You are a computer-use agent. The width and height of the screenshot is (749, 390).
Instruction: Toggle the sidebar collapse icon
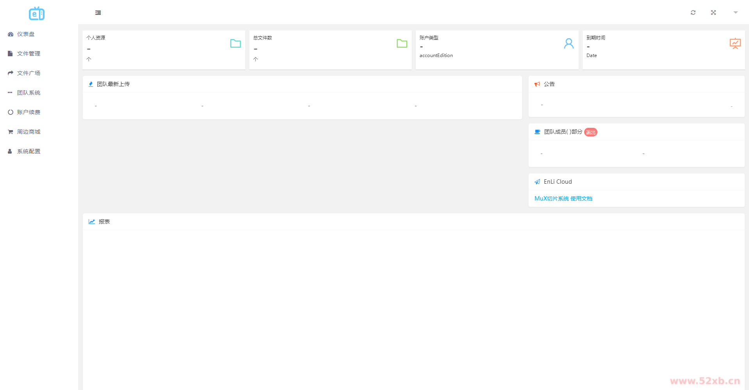pos(98,13)
